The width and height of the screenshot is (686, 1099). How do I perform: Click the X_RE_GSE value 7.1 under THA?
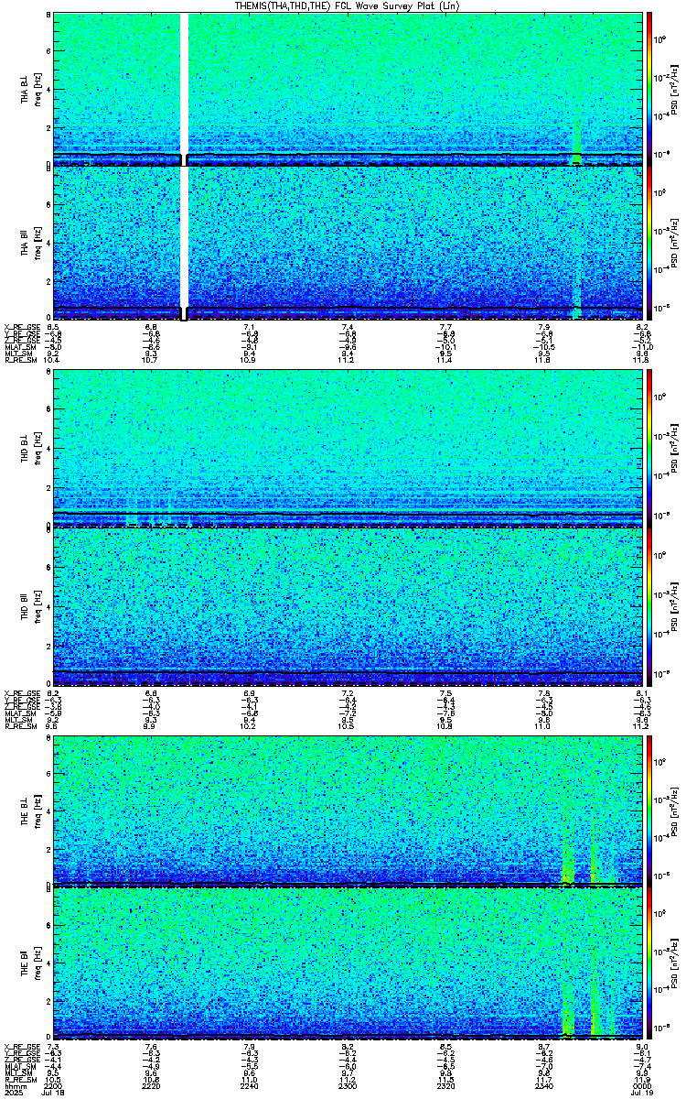[250, 327]
